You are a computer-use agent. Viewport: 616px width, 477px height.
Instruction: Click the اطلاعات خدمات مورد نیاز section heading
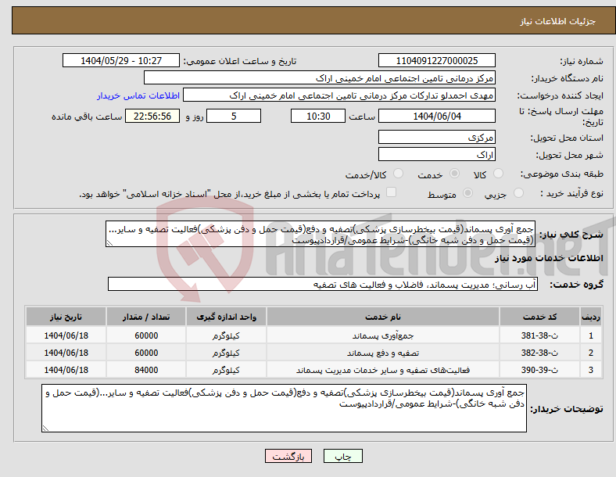click(549, 258)
